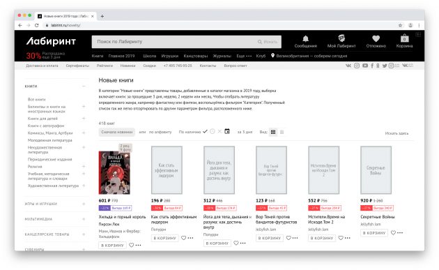This screenshot has width=439, height=270.
Task: Open Сертификаты link
Action: pos(77,66)
